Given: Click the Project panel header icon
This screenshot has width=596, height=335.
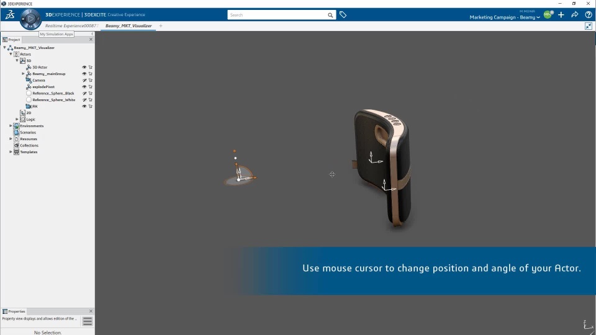Looking at the screenshot, I should point(5,40).
